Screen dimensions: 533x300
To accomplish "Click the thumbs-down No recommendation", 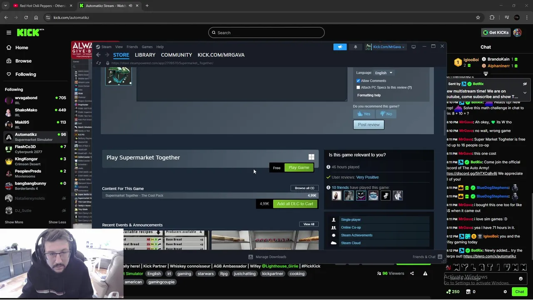I will pos(386,114).
